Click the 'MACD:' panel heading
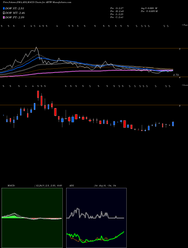This screenshot has height=248, width=188. [x=11, y=186]
